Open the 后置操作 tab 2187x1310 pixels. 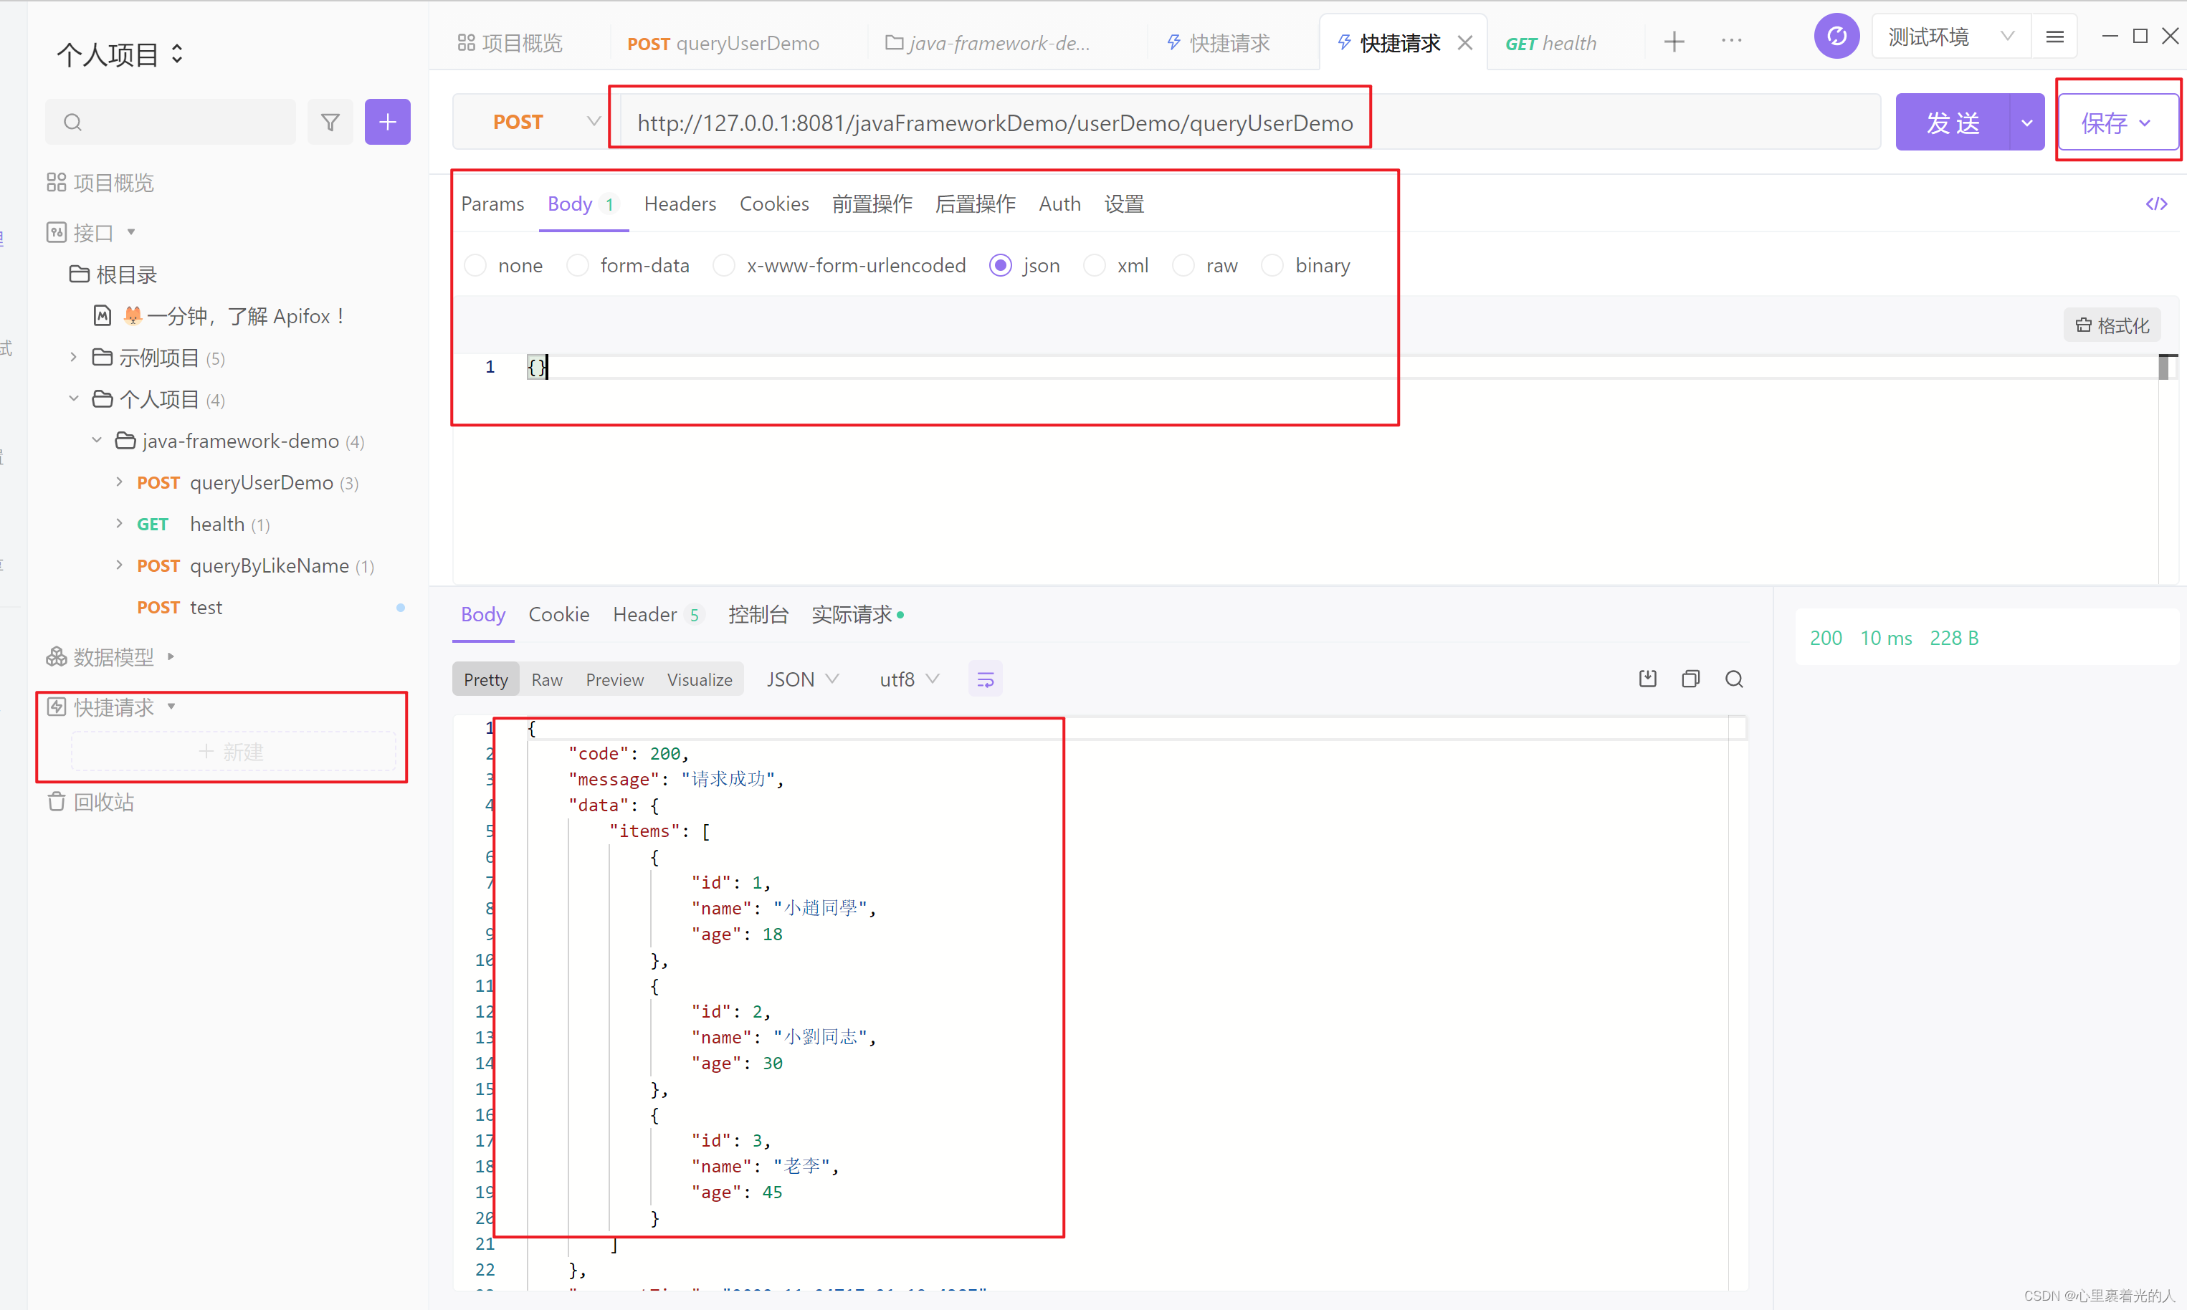(x=976, y=204)
